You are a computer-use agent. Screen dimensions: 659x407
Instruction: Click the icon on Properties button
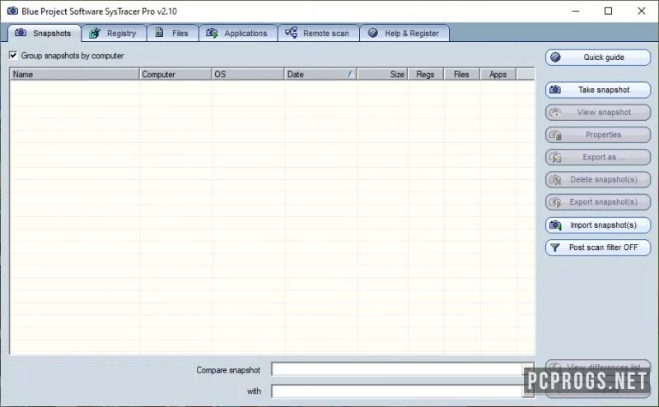coord(555,135)
